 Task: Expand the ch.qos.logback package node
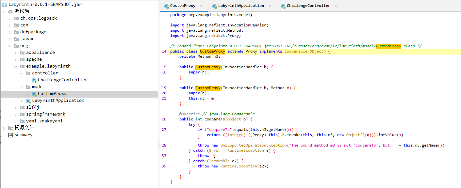10,18
